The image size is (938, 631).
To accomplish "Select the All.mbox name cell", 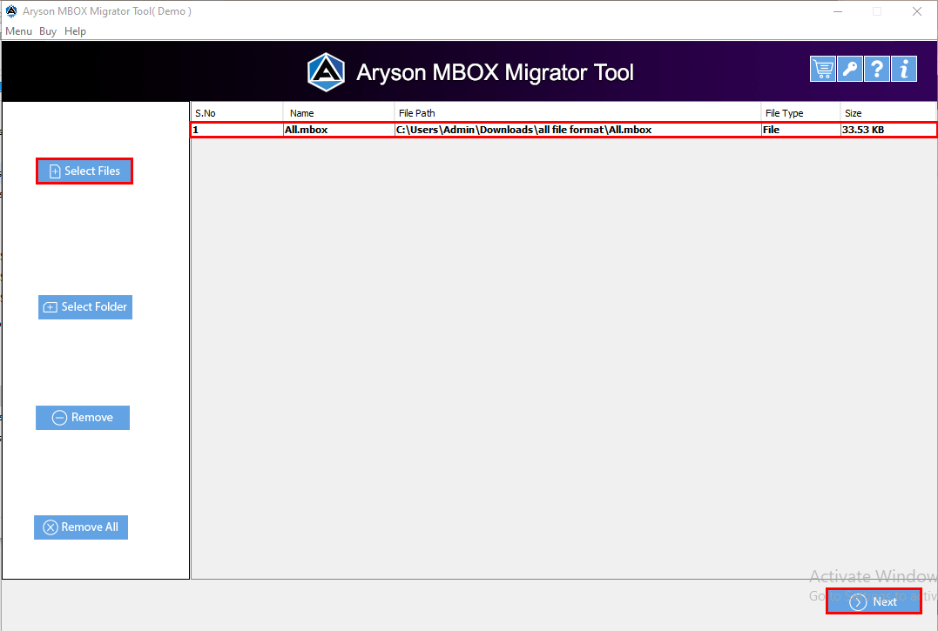I will [339, 130].
